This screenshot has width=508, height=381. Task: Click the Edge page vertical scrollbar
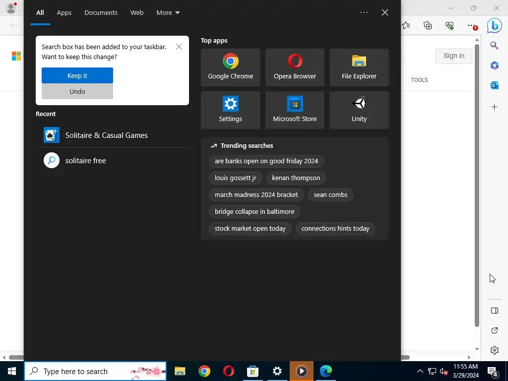click(x=477, y=185)
